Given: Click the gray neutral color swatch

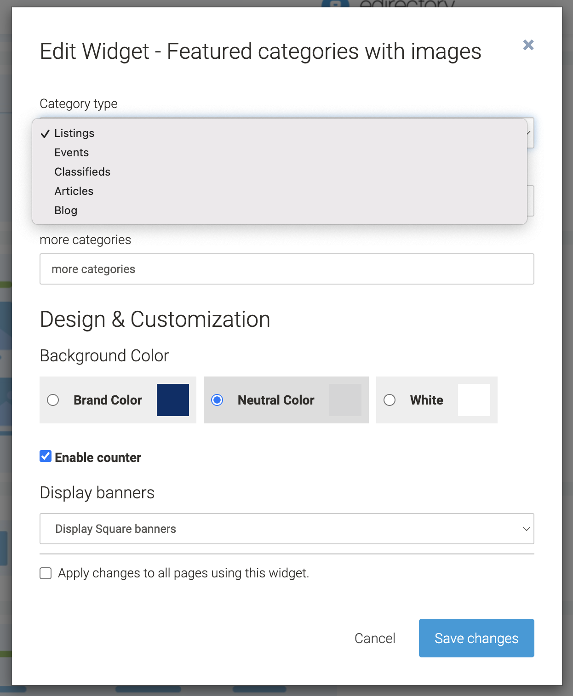Looking at the screenshot, I should point(345,400).
